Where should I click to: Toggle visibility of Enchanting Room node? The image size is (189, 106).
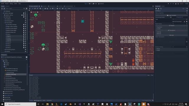click(x=25, y=49)
